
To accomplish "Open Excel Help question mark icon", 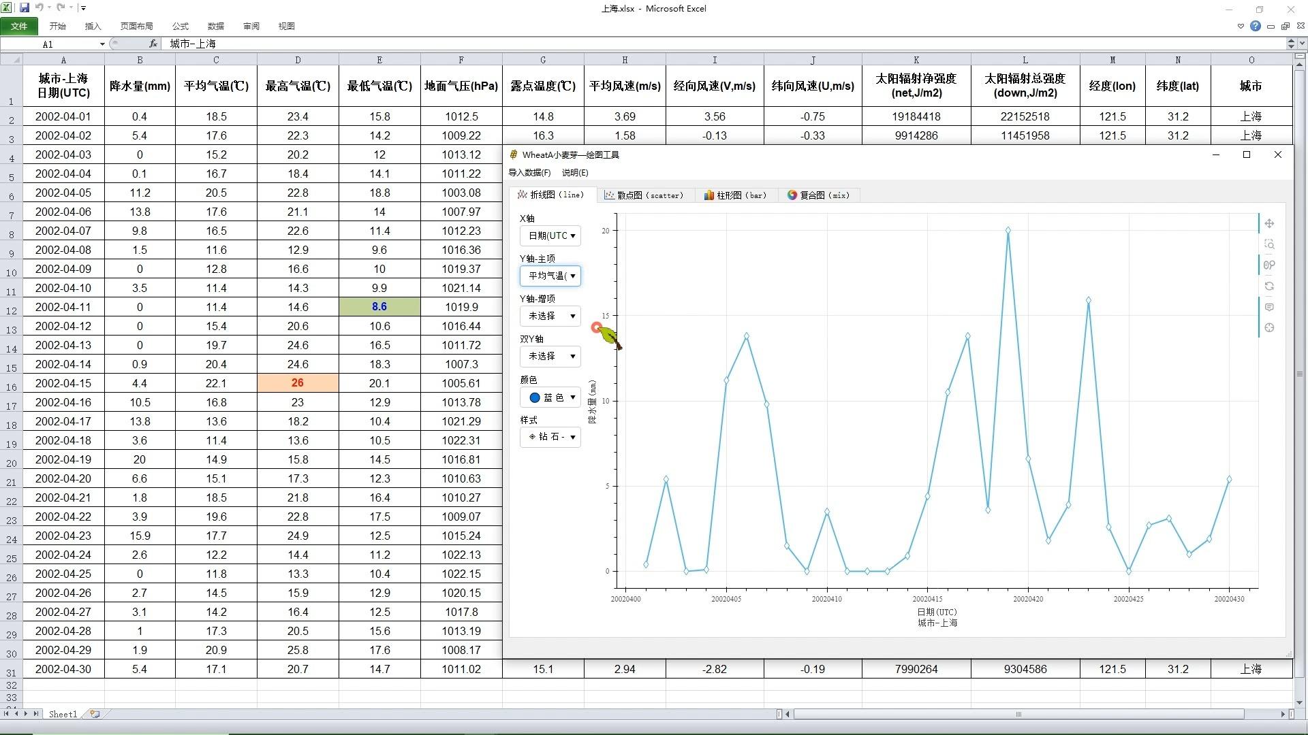I will point(1256,26).
